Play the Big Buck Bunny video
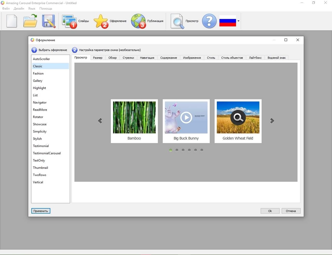 click(186, 118)
